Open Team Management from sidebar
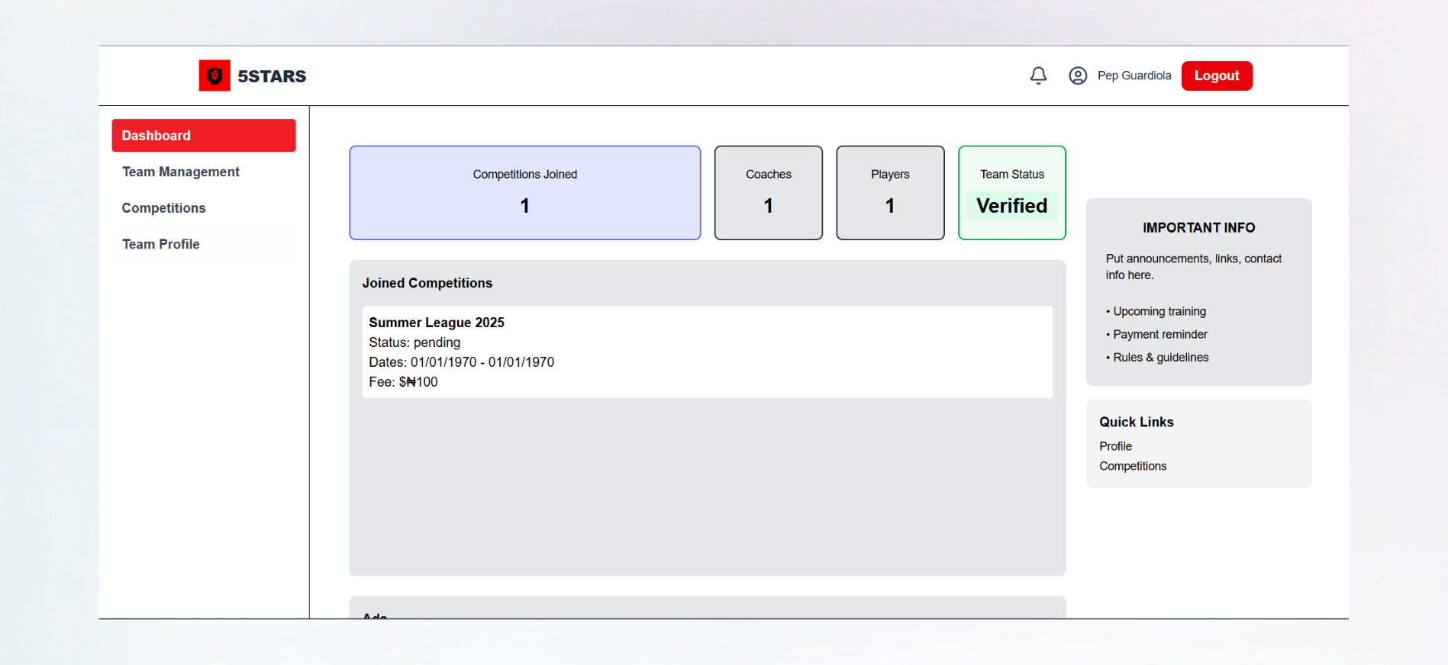 [x=181, y=172]
